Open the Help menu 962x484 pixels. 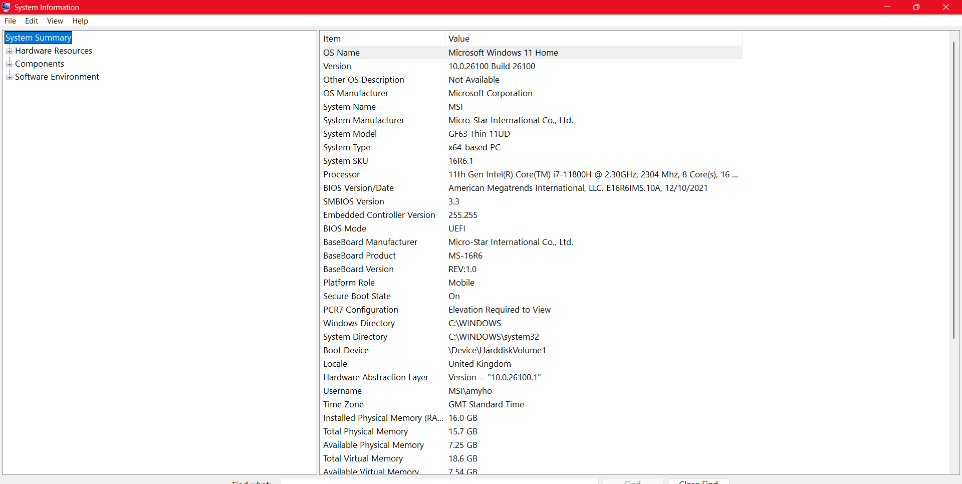point(80,21)
